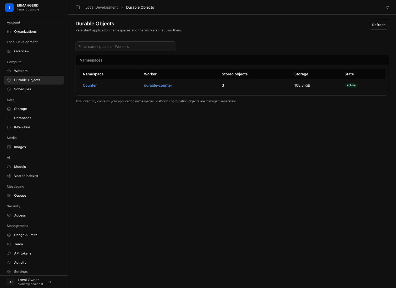The width and height of the screenshot is (396, 288).
Task: Click the Schedules clock icon
Action: click(x=9, y=89)
